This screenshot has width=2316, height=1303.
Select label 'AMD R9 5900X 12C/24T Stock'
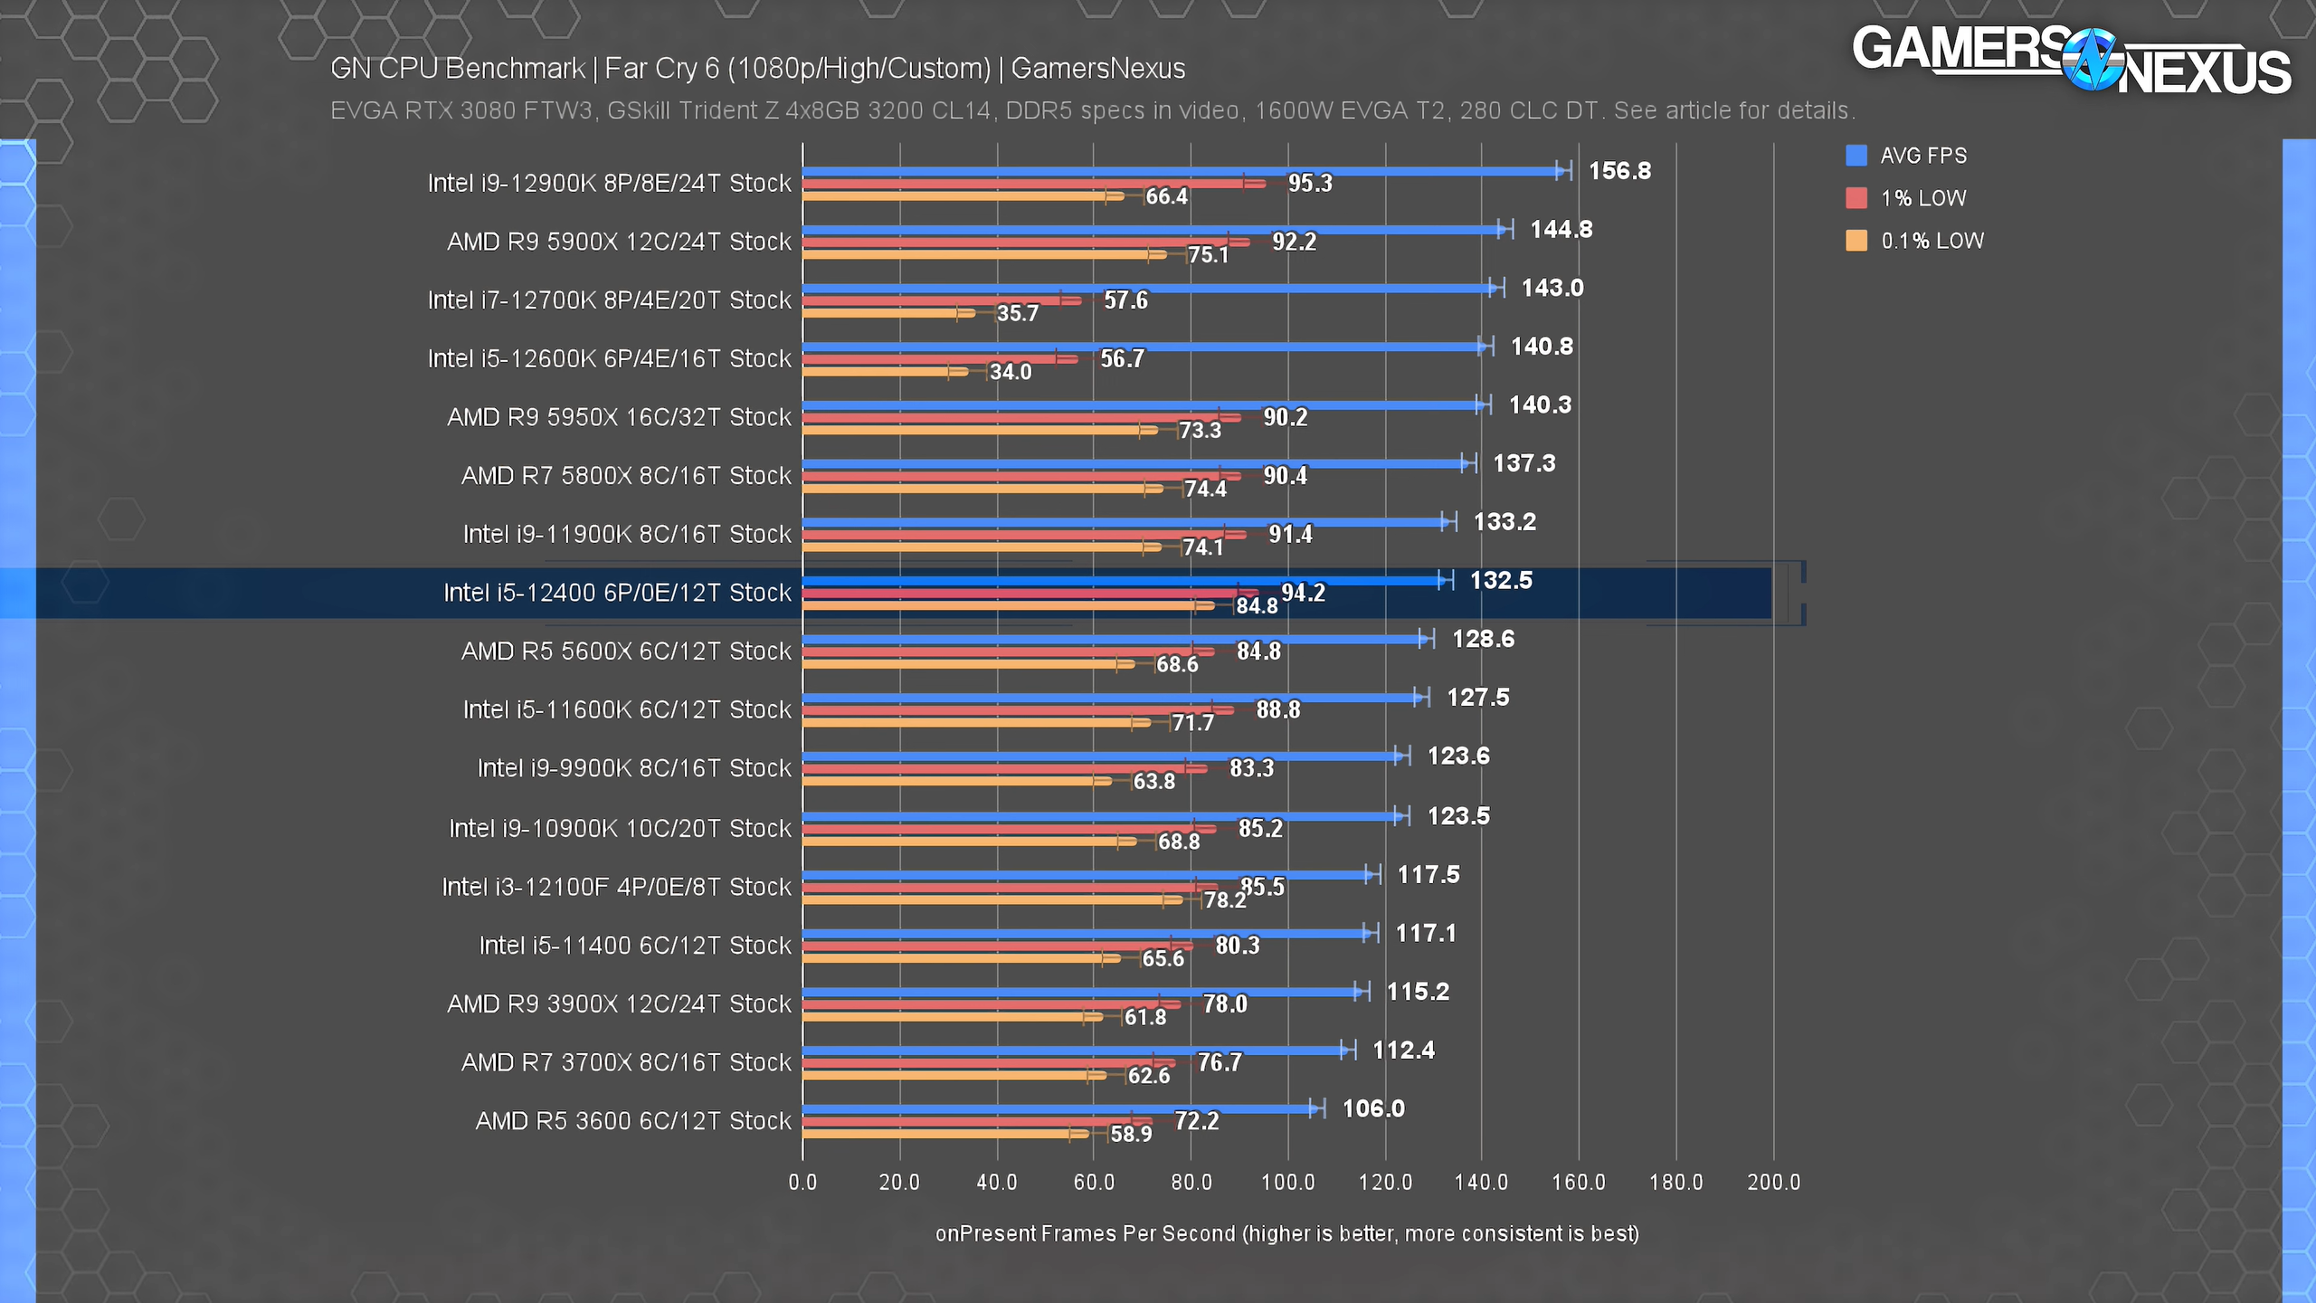click(619, 243)
